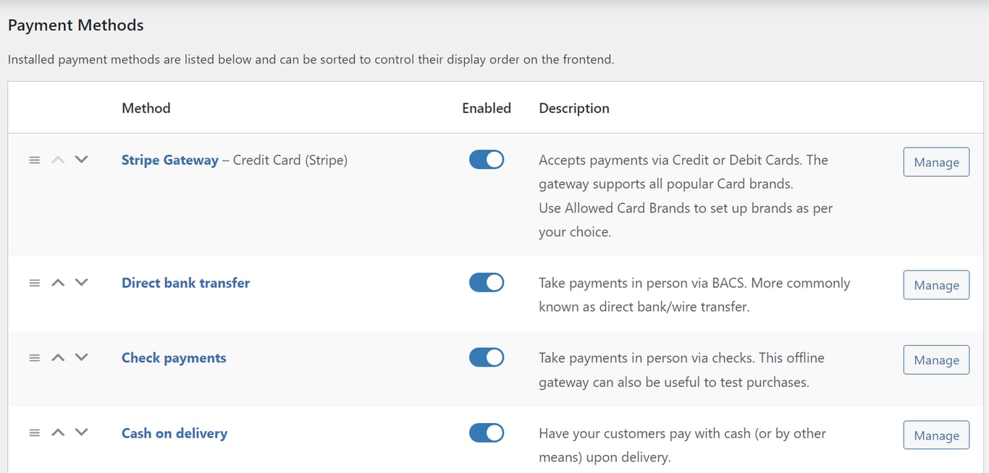Turn off Check payments
Image resolution: width=989 pixels, height=473 pixels.
coord(486,357)
